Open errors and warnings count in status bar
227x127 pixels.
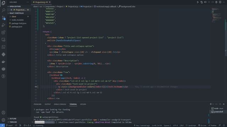point(27,126)
